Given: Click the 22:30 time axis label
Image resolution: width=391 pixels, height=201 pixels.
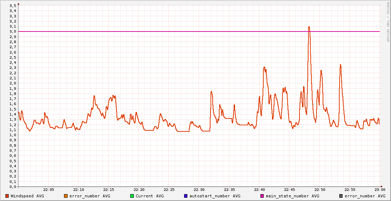Looking at the screenshot, I should coord(199,190).
